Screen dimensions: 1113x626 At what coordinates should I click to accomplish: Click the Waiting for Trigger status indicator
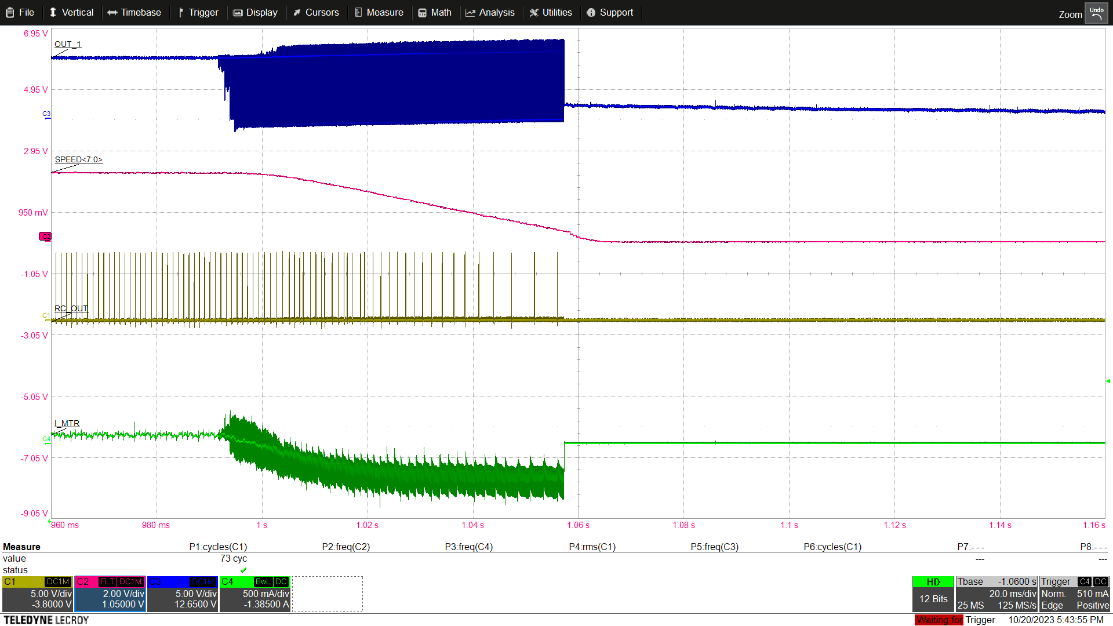[x=939, y=620]
